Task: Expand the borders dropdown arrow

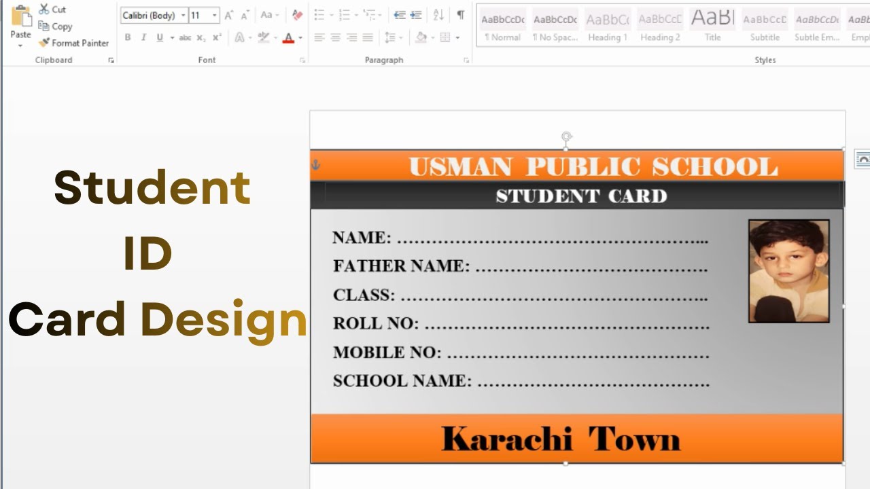Action: click(x=457, y=38)
